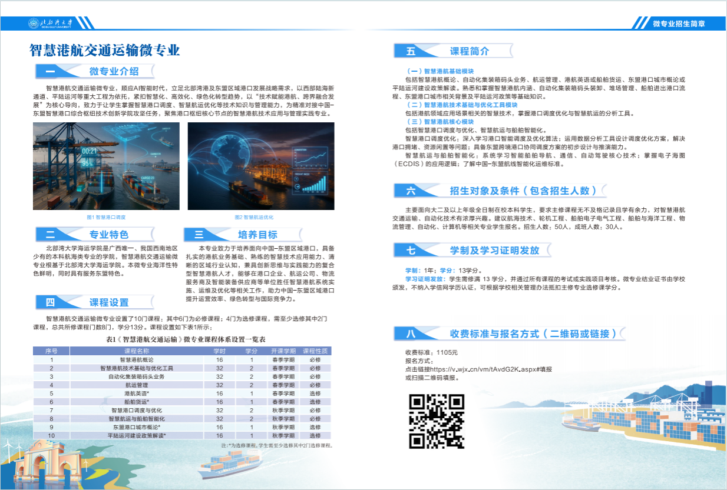This screenshot has height=490, width=727.
Task: Click the section badge 六 beside 招生对象及条件
Action: coord(411,191)
